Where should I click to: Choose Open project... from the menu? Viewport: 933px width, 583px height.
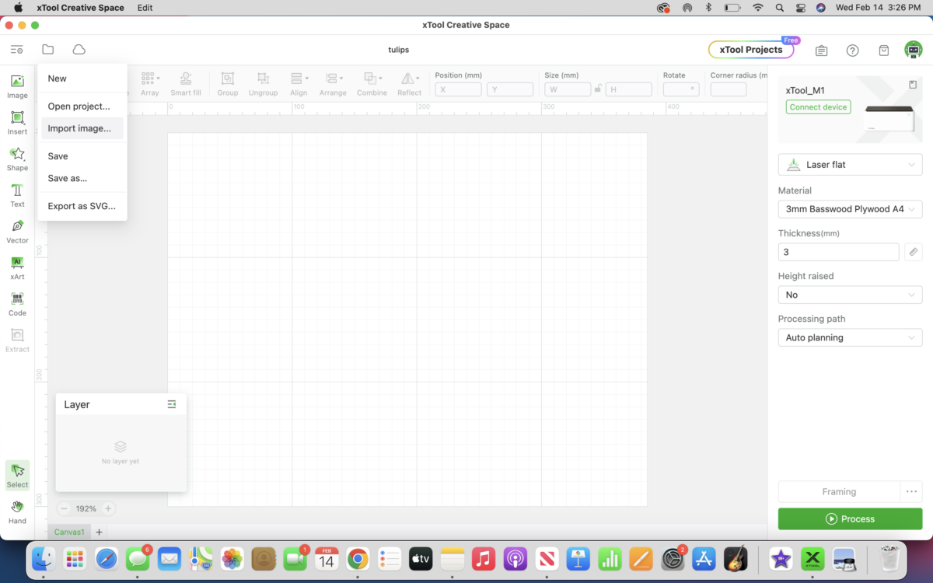click(x=82, y=106)
